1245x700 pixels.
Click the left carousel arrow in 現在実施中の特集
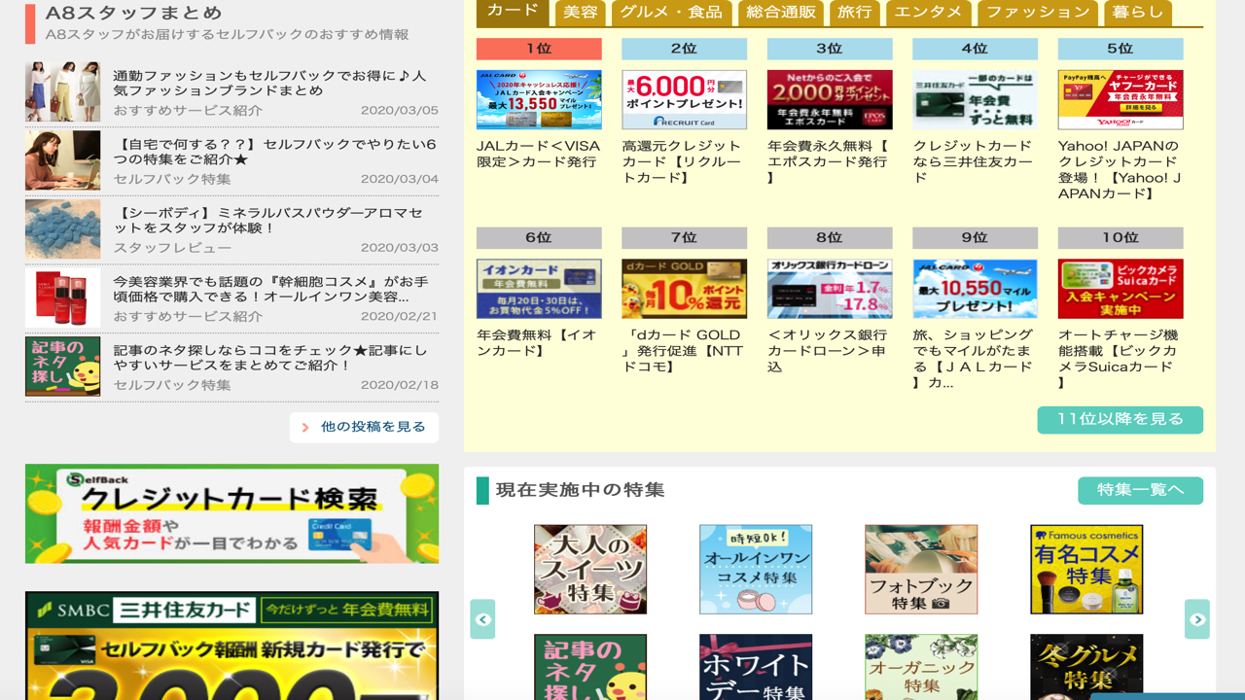[x=482, y=619]
